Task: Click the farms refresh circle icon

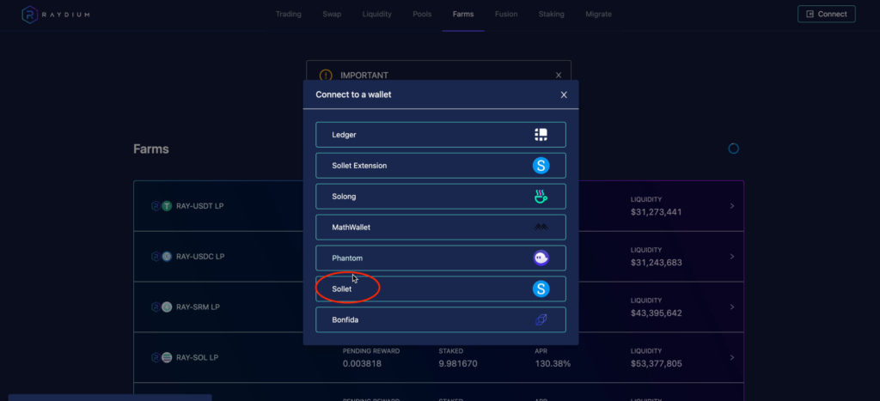Action: (x=734, y=149)
